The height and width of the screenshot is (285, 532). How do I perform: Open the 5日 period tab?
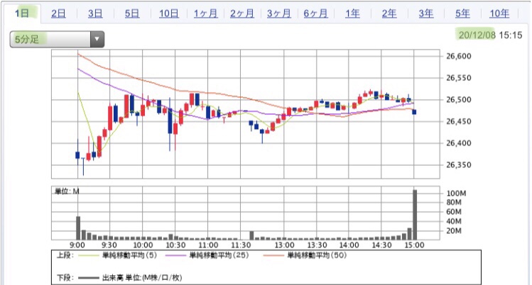tap(132, 13)
